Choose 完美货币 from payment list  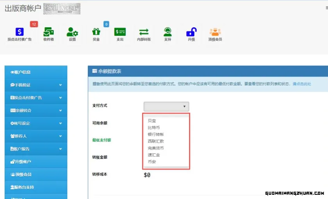[x=156, y=148]
